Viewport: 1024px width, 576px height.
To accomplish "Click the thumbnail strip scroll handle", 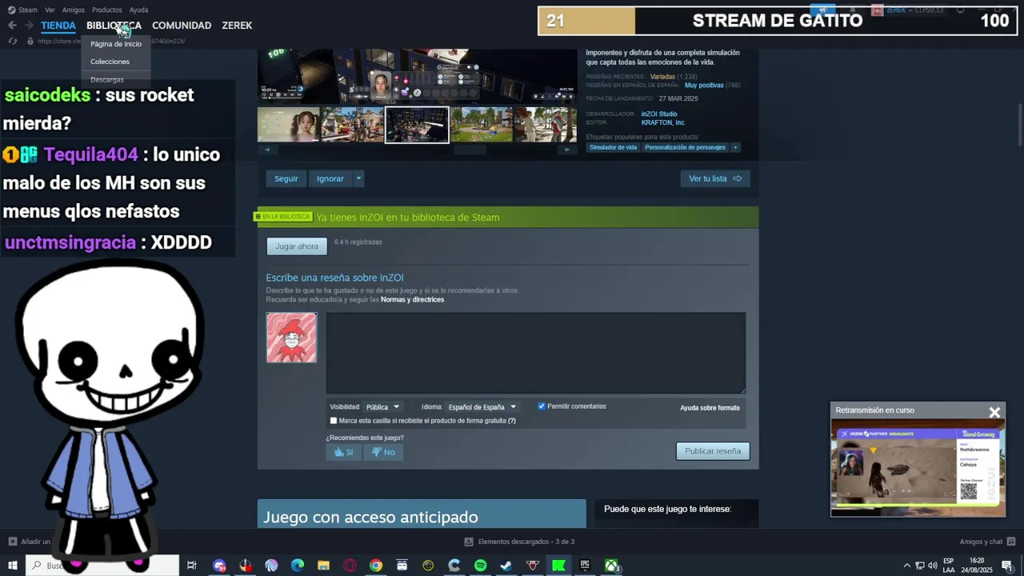I will 470,150.
